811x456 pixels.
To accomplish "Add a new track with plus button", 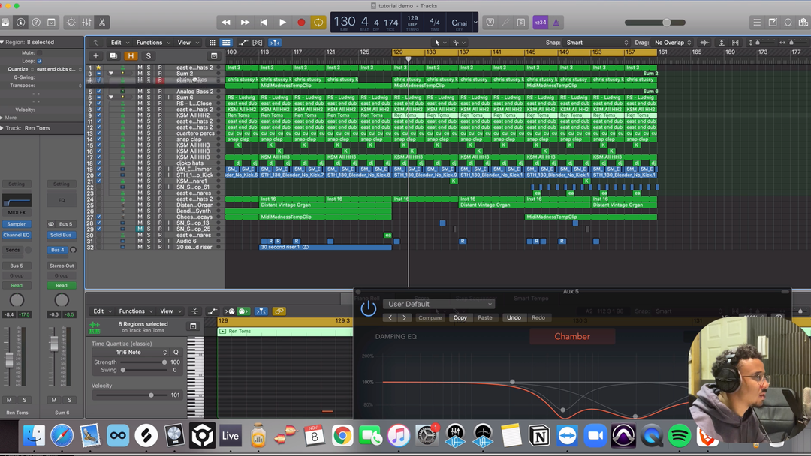I will [x=96, y=56].
